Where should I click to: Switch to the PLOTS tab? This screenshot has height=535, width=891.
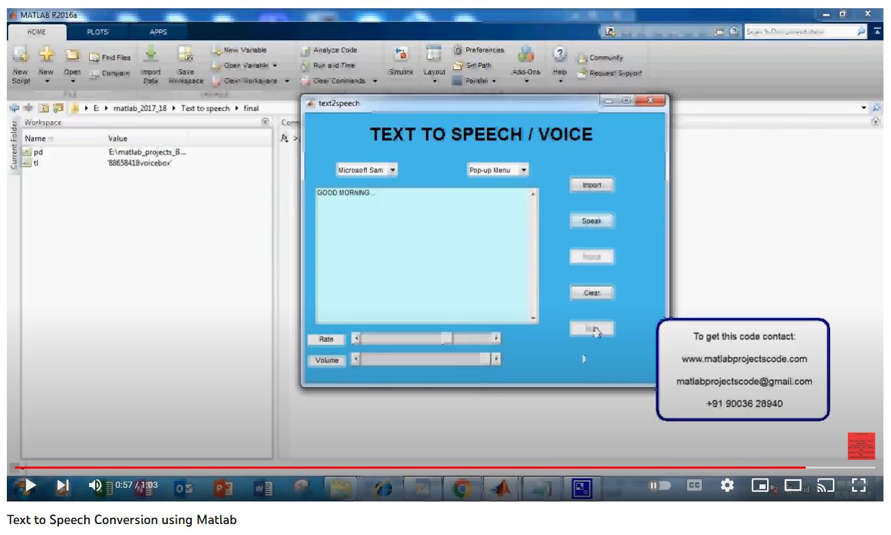[97, 32]
